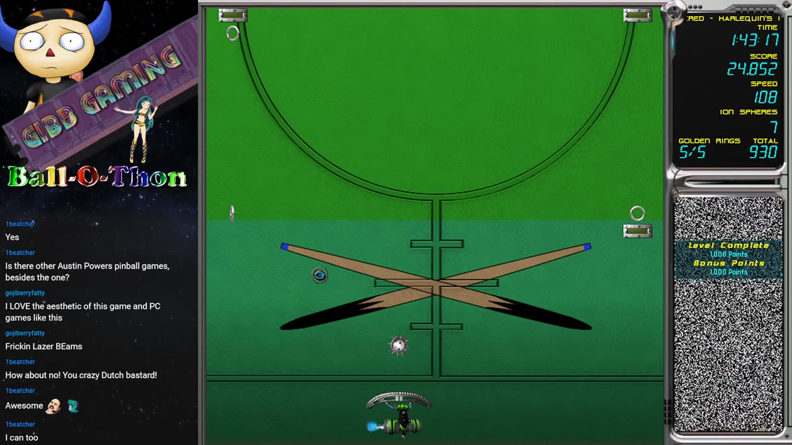Click the top-right metal brick
792x445 pixels.
tap(637, 15)
